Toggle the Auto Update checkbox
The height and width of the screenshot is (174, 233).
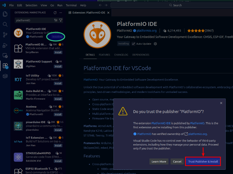coord(133,44)
